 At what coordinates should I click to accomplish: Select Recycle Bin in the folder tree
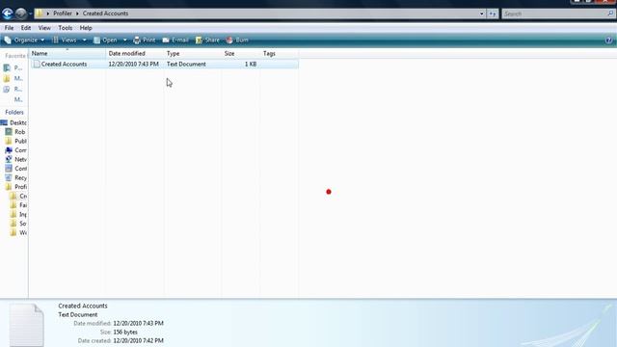tap(15, 177)
